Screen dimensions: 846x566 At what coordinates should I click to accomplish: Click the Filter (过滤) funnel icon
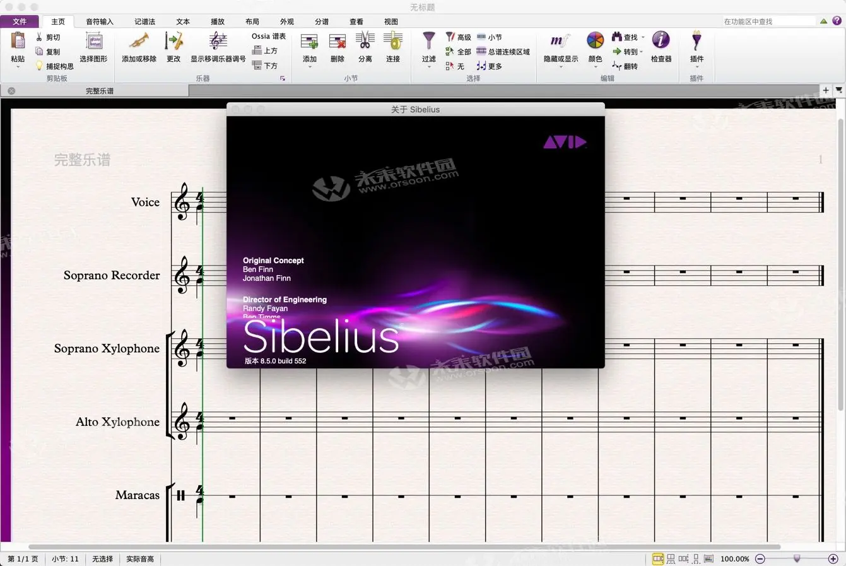429,42
